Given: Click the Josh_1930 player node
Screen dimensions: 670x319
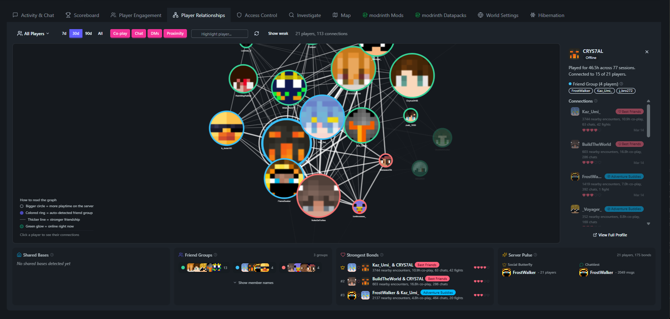Looking at the screenshot, I should coord(411,116).
